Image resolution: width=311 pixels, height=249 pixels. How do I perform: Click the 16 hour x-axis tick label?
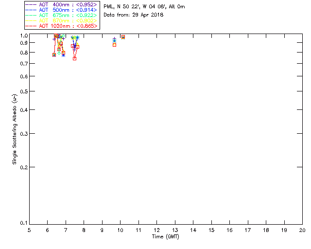click(229, 230)
